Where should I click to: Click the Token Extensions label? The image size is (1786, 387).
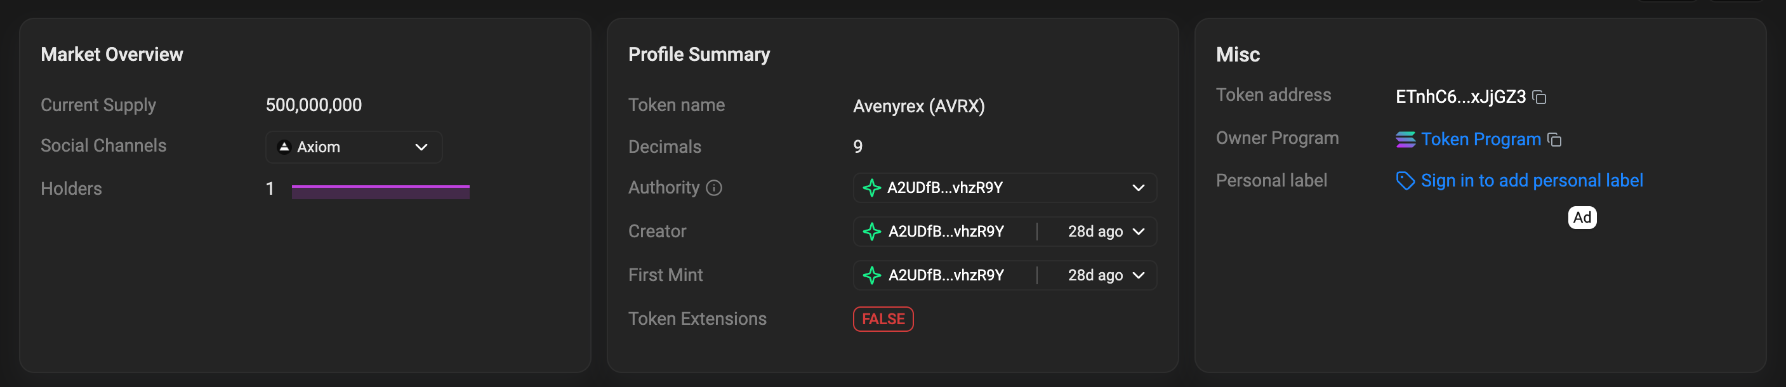(697, 319)
